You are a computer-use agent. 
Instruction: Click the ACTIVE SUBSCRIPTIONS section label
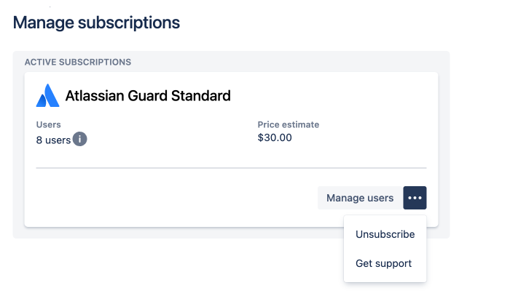click(x=78, y=62)
